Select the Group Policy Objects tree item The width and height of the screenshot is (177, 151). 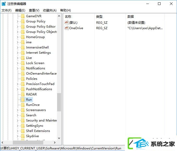tap(41, 32)
